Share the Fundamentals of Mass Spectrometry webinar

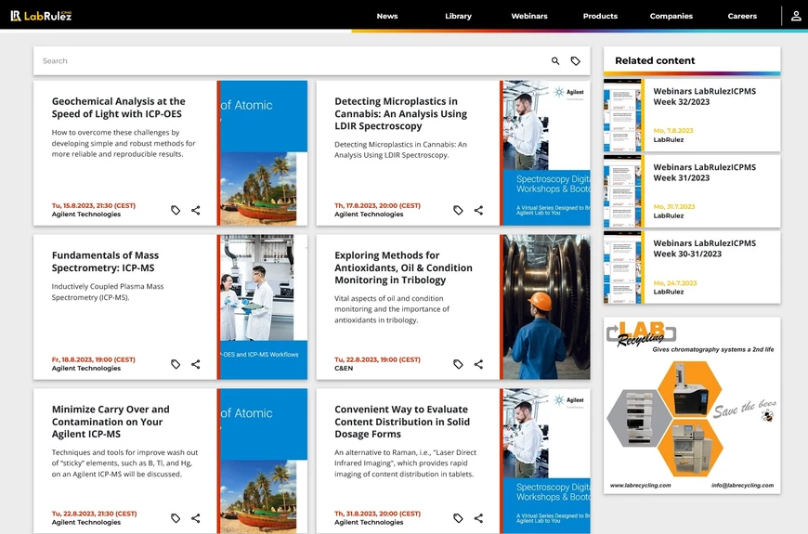(x=196, y=364)
